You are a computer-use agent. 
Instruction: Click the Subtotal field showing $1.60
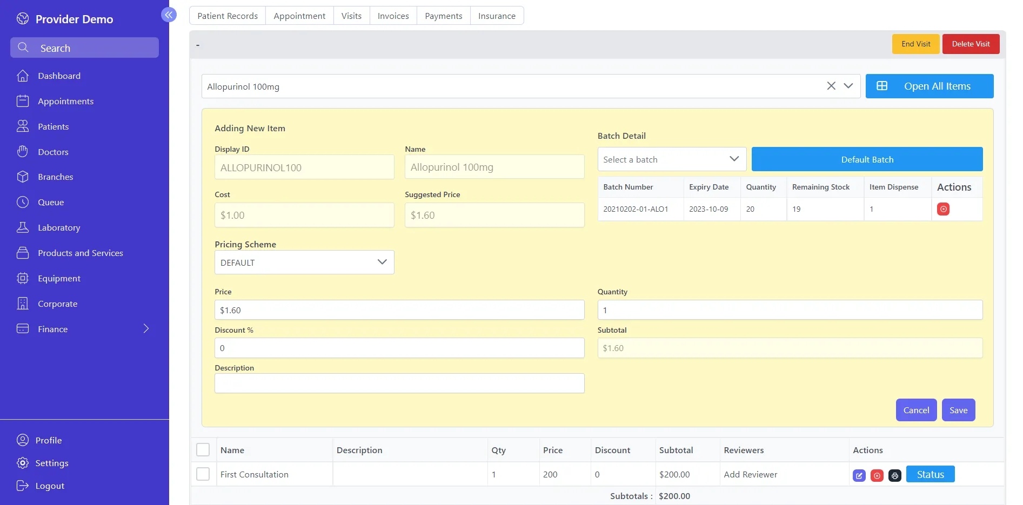pos(790,348)
